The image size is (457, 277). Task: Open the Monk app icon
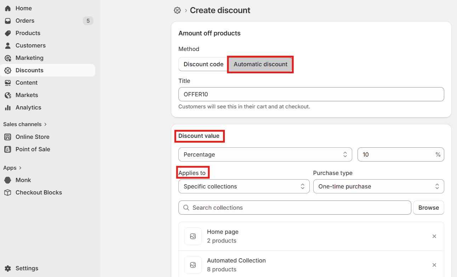(8, 180)
